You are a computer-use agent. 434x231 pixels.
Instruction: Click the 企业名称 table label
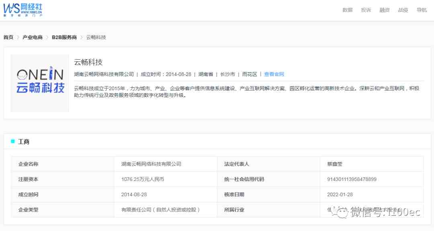pyautogui.click(x=28, y=164)
